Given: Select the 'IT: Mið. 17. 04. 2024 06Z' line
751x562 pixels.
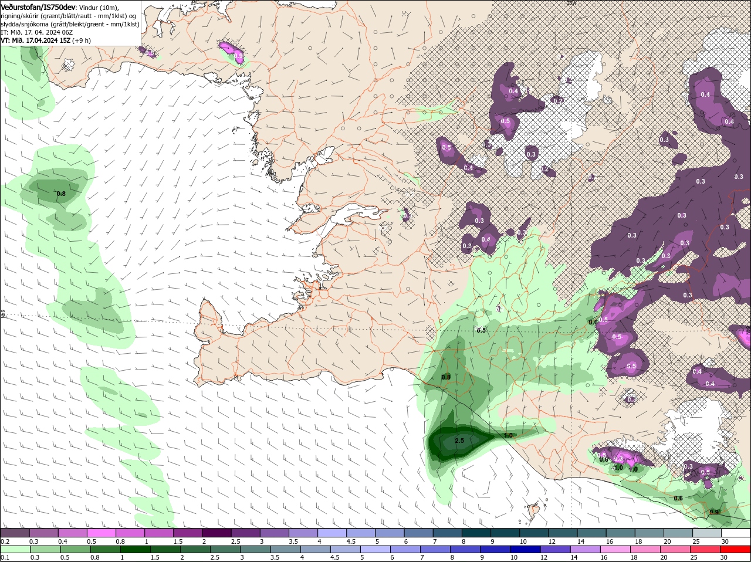Looking at the screenshot, I should click(36, 32).
